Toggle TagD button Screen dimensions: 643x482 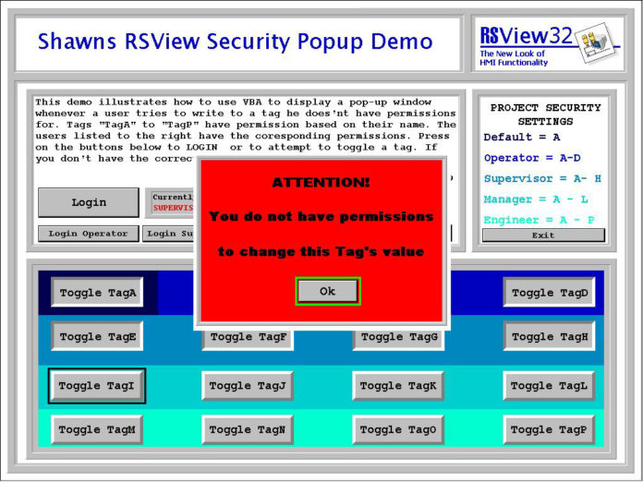coord(549,293)
